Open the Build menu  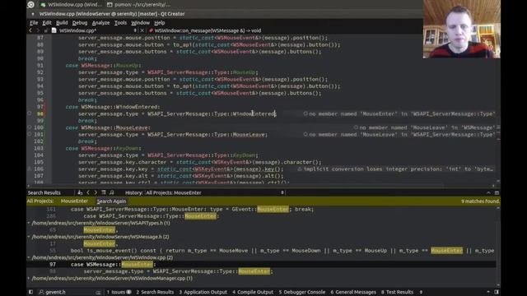coord(62,23)
